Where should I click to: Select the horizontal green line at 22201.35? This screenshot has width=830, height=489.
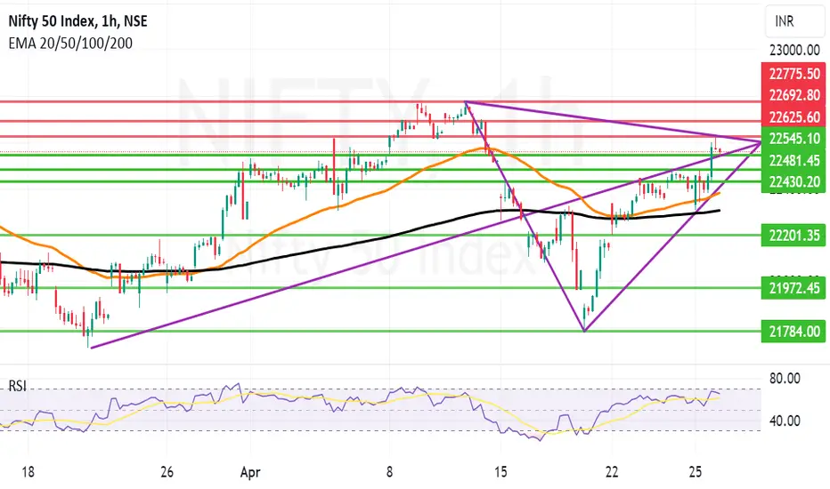point(380,236)
